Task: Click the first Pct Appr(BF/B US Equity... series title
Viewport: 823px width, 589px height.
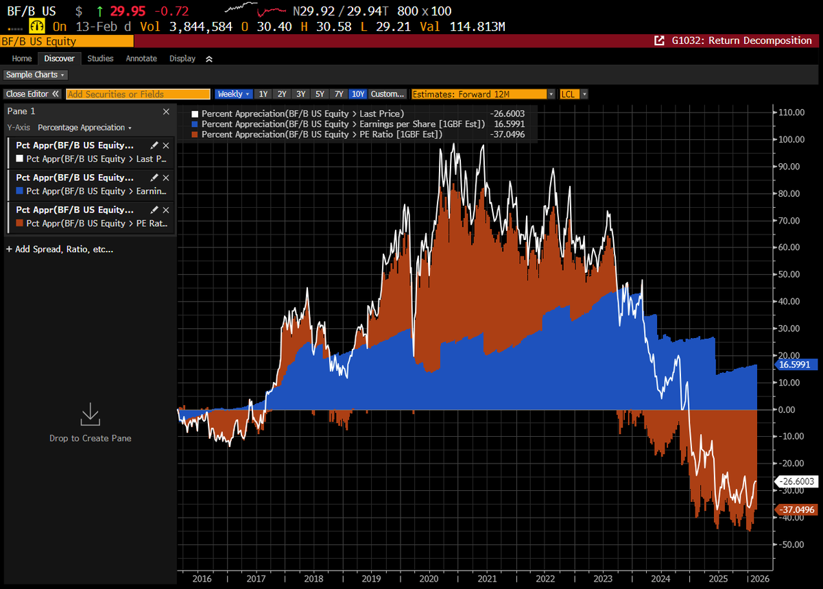Action: click(75, 145)
